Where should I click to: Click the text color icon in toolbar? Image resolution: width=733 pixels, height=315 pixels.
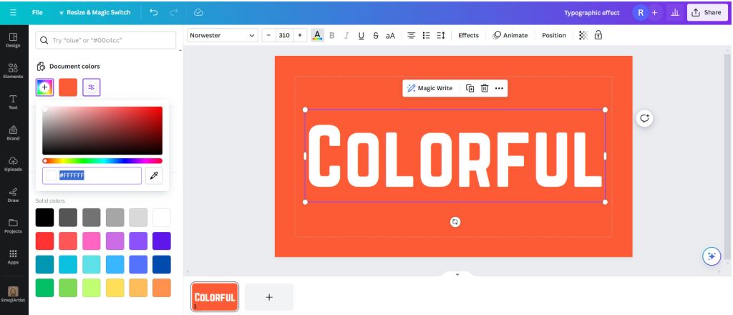pyautogui.click(x=317, y=35)
